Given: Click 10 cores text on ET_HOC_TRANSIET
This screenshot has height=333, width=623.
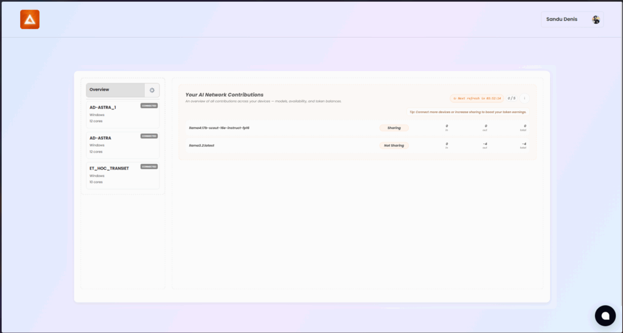Looking at the screenshot, I should [96, 182].
